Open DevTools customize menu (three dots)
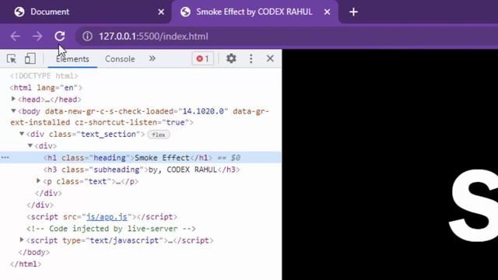This screenshot has height=280, width=498. [251, 58]
